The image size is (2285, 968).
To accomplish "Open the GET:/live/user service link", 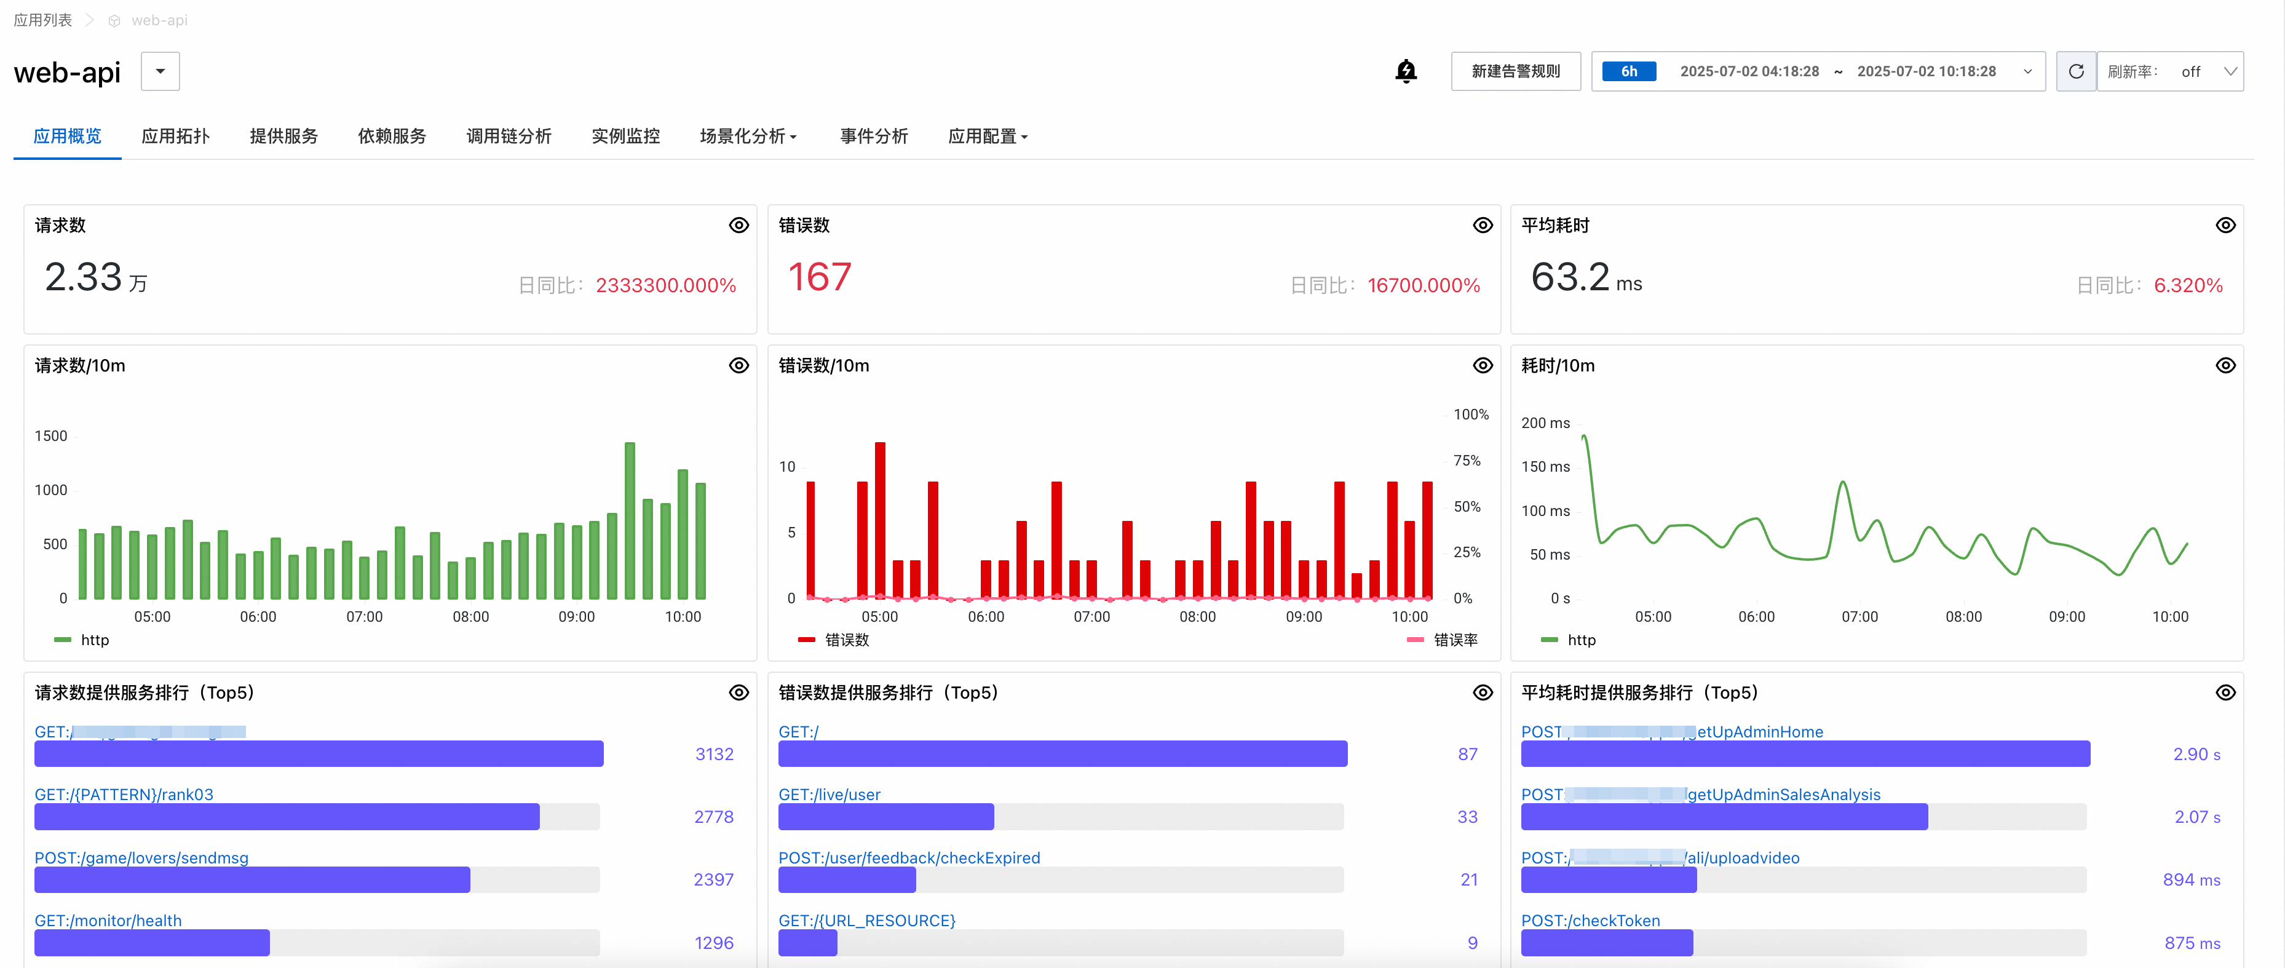I will [x=830, y=794].
